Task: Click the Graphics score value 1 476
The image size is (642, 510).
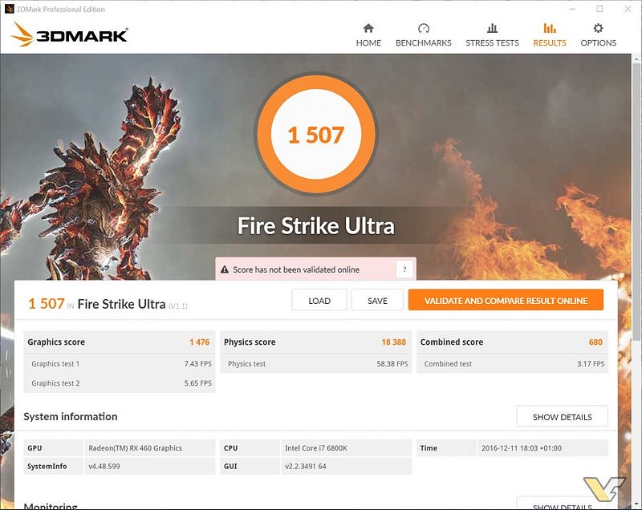Action: [199, 342]
